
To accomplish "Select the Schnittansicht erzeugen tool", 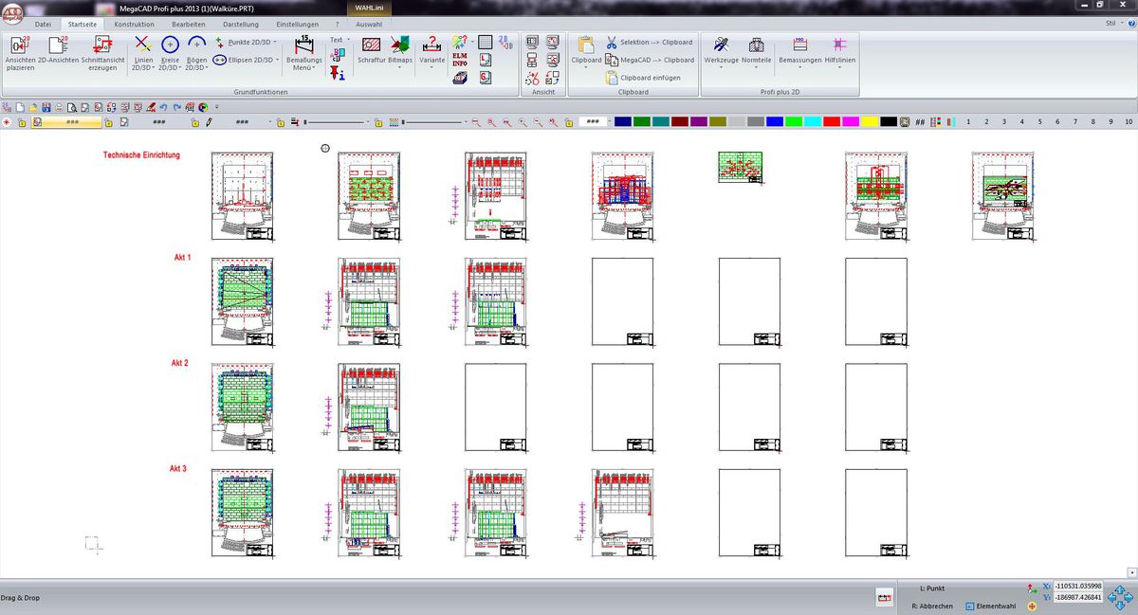I will (102, 52).
